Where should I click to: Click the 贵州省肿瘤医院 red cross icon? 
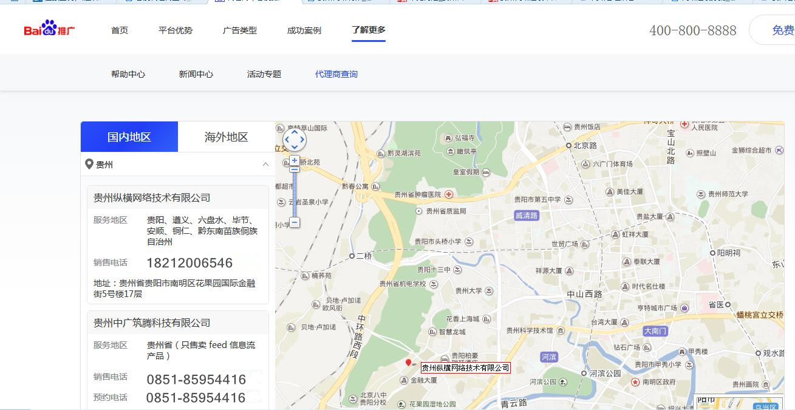click(449, 194)
